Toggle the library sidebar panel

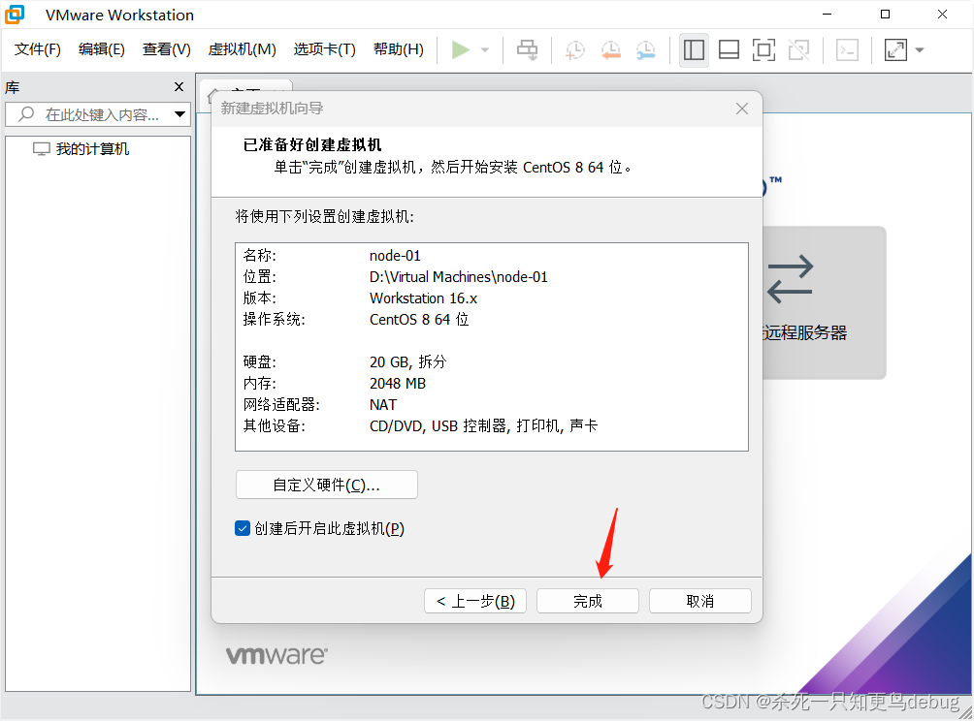[x=694, y=49]
